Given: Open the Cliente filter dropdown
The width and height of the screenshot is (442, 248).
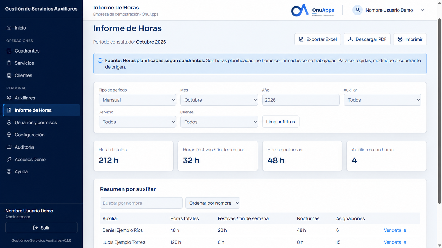Looking at the screenshot, I should [219, 122].
